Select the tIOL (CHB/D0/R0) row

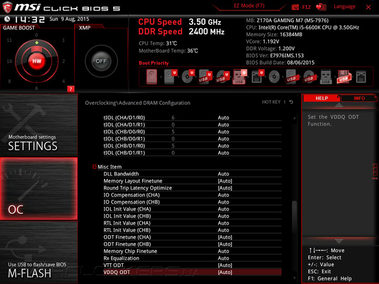[x=193, y=131]
